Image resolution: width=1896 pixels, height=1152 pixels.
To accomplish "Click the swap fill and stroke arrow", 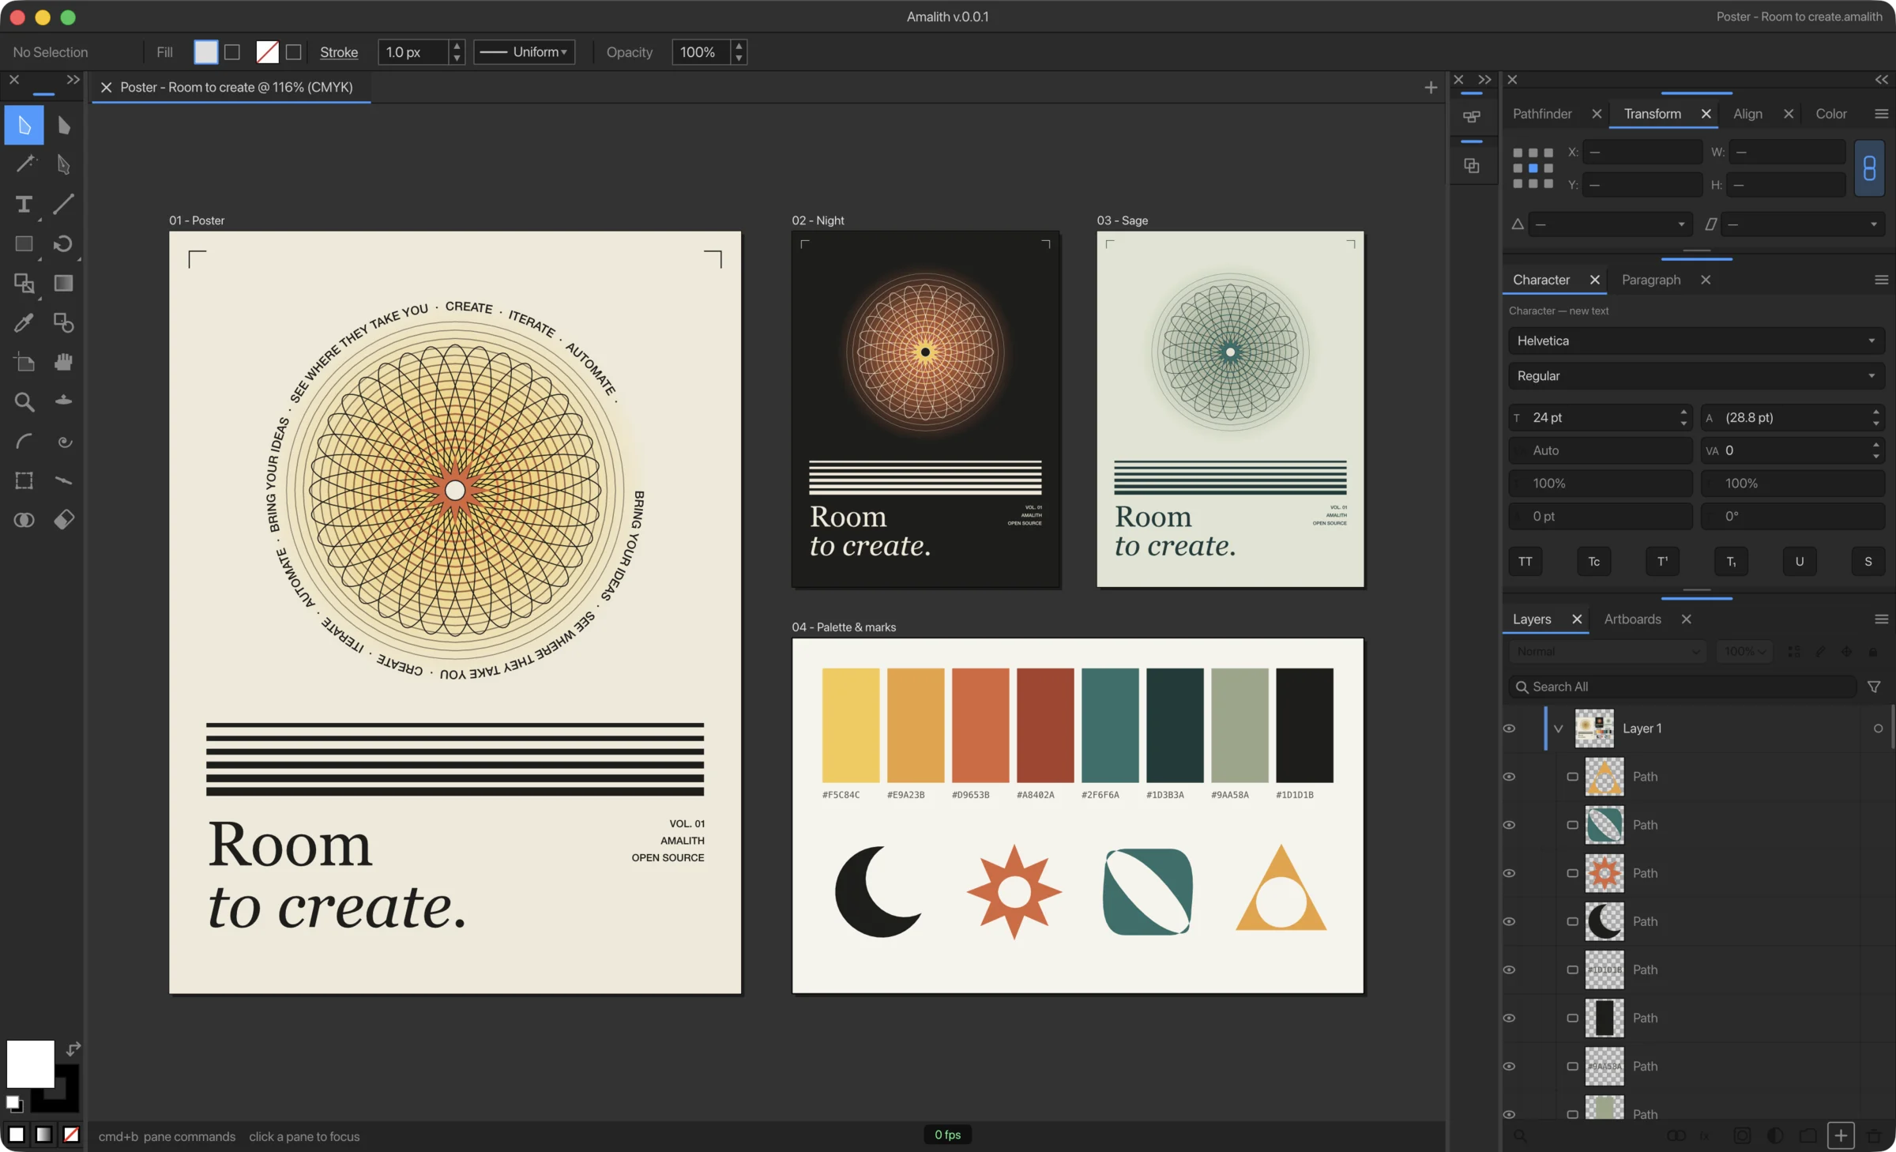I will pos(73,1049).
